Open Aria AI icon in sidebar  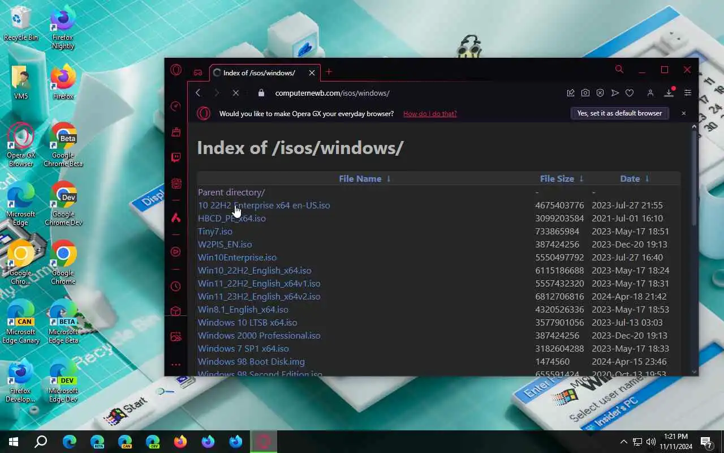coord(176,217)
